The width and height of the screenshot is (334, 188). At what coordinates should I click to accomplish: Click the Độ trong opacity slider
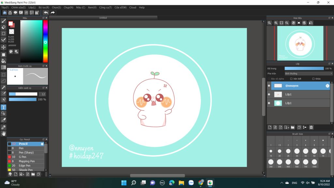tap(304, 69)
